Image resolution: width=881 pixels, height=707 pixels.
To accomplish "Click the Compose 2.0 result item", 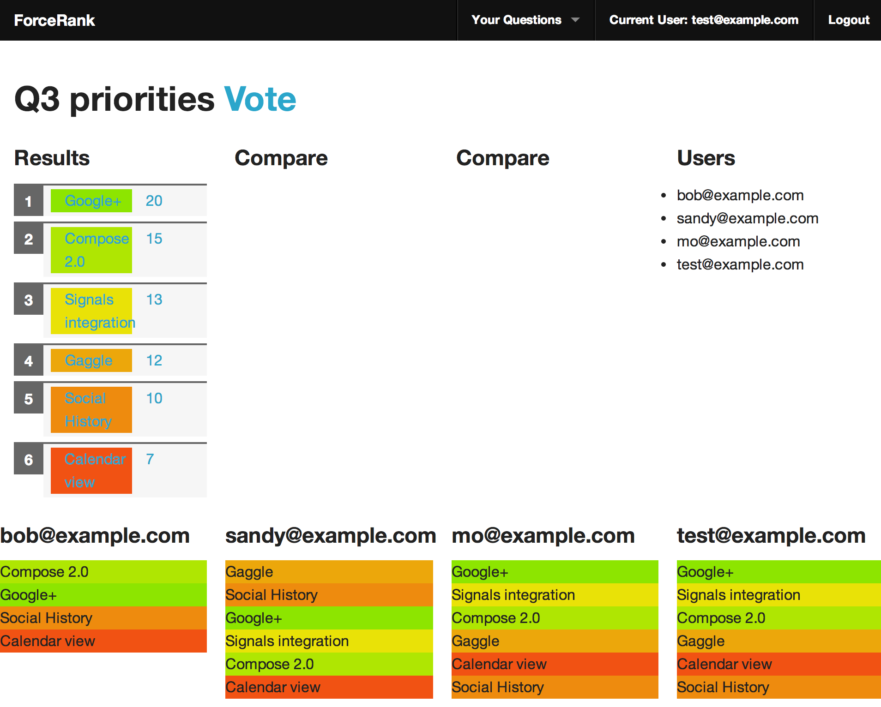I will [x=91, y=250].
